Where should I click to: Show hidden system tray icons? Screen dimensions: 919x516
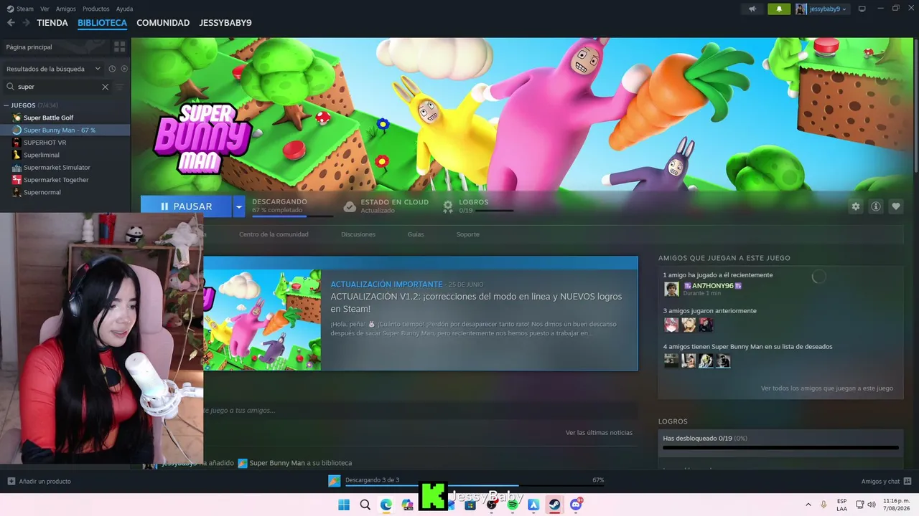(x=808, y=505)
